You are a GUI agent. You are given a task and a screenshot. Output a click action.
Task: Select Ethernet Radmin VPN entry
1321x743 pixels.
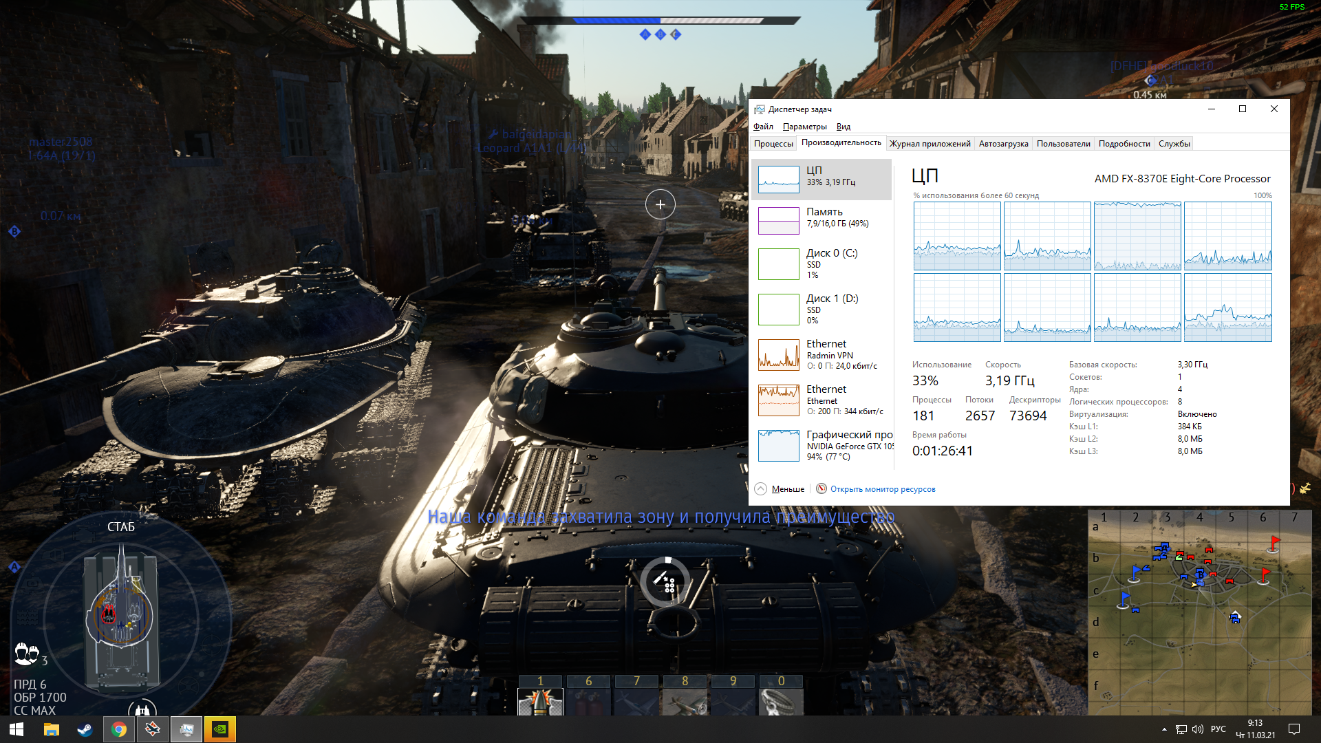(821, 355)
